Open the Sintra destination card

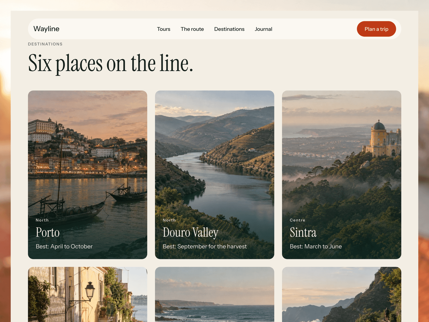tap(342, 175)
